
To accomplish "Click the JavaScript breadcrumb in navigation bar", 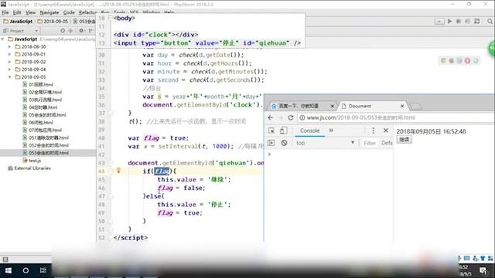I will pos(18,22).
